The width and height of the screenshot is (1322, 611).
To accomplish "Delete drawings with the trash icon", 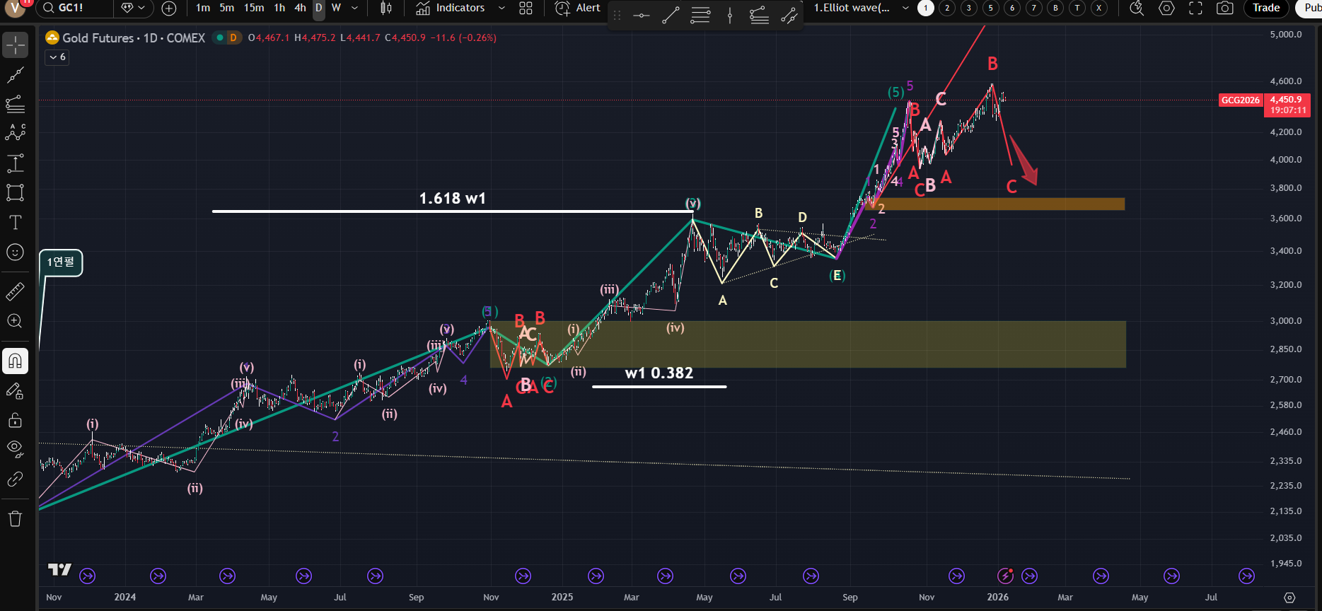I will pyautogui.click(x=15, y=519).
